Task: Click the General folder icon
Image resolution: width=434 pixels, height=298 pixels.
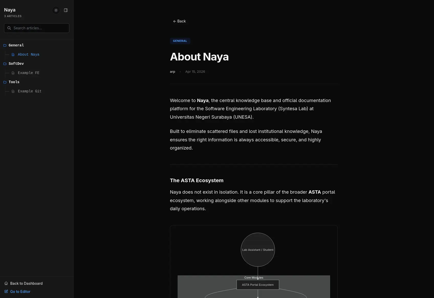Action: point(5,45)
